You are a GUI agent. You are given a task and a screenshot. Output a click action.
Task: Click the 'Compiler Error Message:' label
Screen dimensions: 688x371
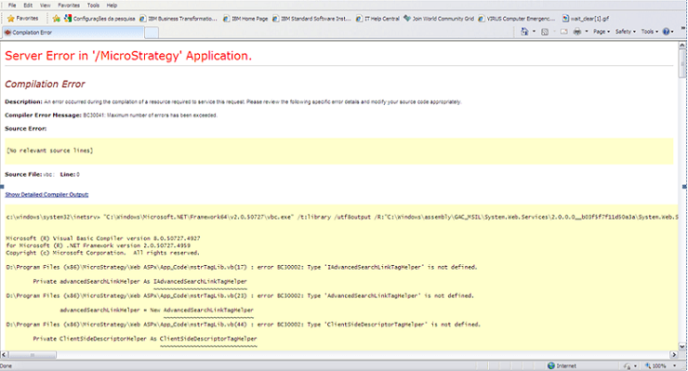coord(43,115)
